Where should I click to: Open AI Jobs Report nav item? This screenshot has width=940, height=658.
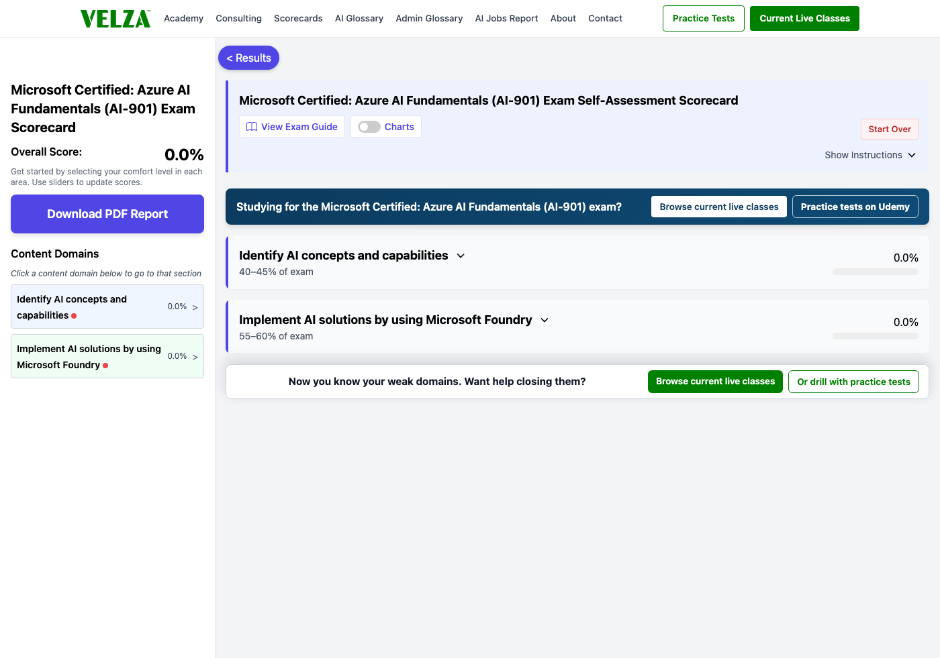coord(506,19)
